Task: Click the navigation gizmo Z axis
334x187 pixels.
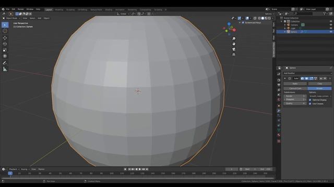Action: [229, 24]
